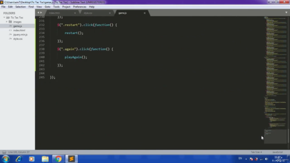
Task: Open the Windows Start menu
Action: 5,159
